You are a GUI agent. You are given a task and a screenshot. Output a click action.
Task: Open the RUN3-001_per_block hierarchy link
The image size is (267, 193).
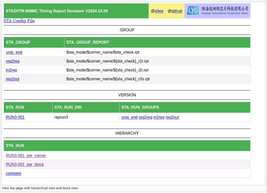[25, 164]
